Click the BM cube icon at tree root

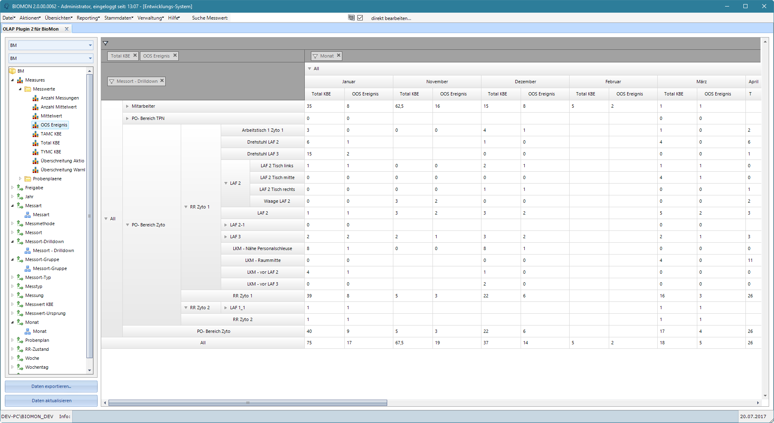point(13,71)
